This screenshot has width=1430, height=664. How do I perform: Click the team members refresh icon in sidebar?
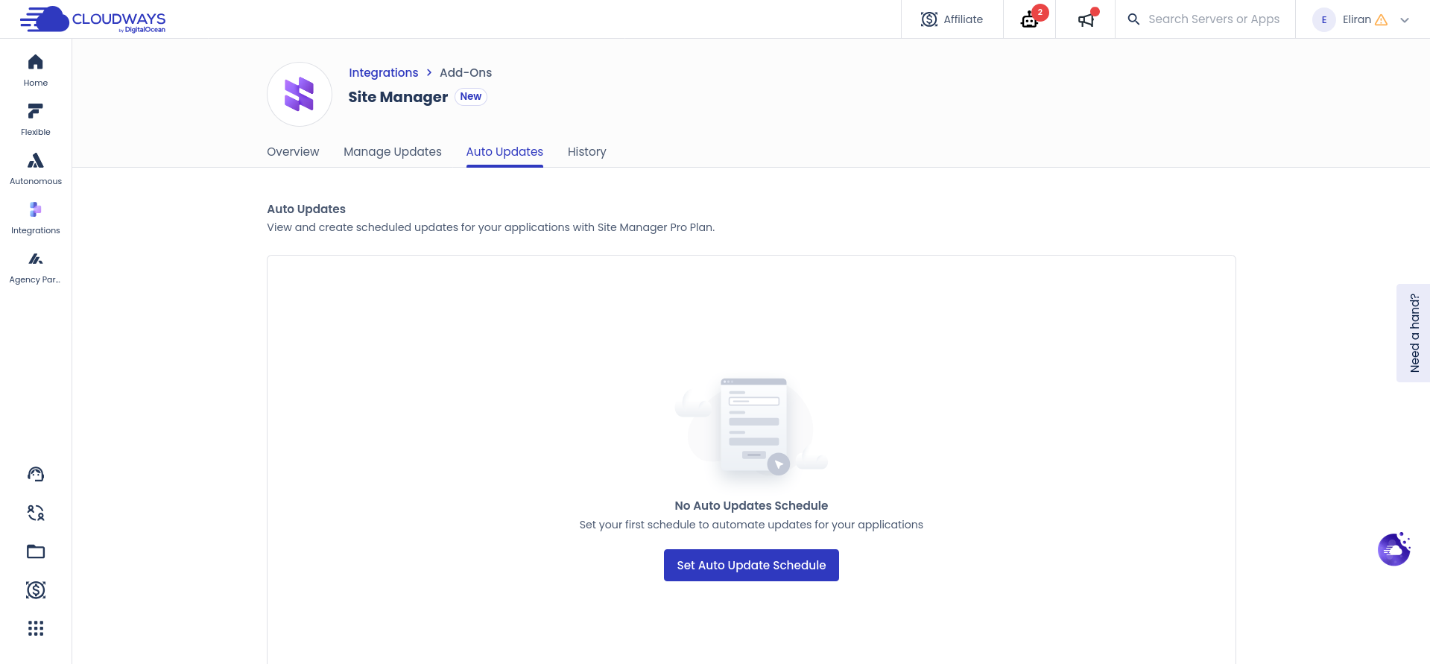[x=36, y=513]
